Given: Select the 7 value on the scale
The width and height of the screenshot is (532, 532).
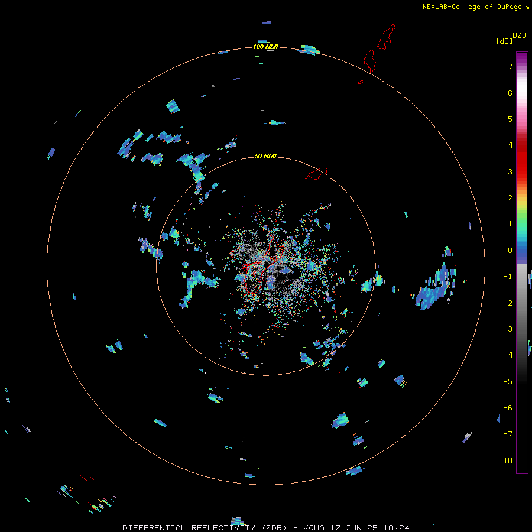Looking at the screenshot, I should (510, 66).
